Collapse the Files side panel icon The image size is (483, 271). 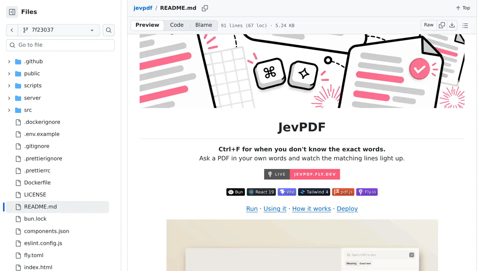point(12,12)
